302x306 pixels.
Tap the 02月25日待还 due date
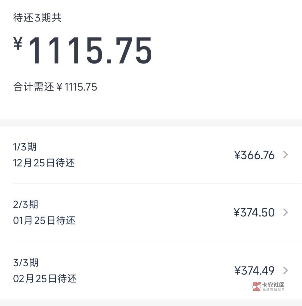pos(45,279)
